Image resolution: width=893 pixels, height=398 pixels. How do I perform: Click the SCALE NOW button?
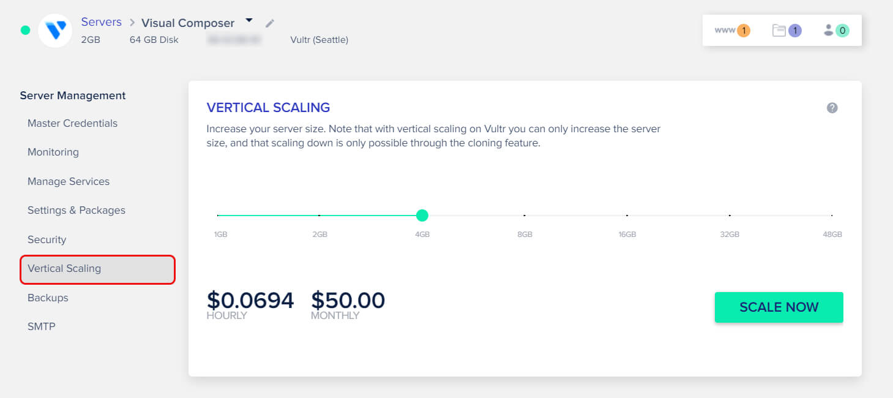point(779,307)
